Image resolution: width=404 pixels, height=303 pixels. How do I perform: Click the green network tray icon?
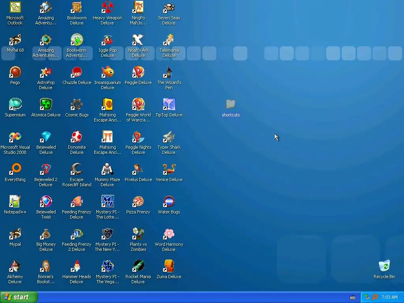(x=367, y=297)
